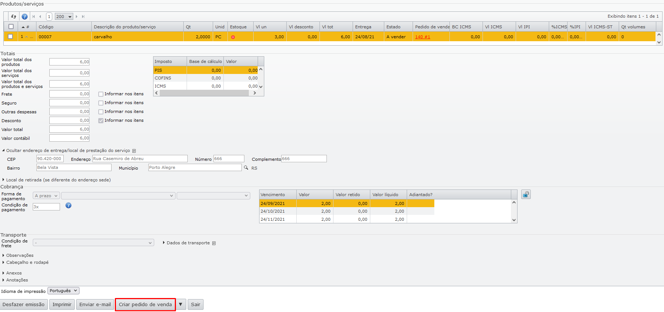The image size is (664, 312).
Task: Click the red stock indicator for carvalho
Action: (x=233, y=37)
